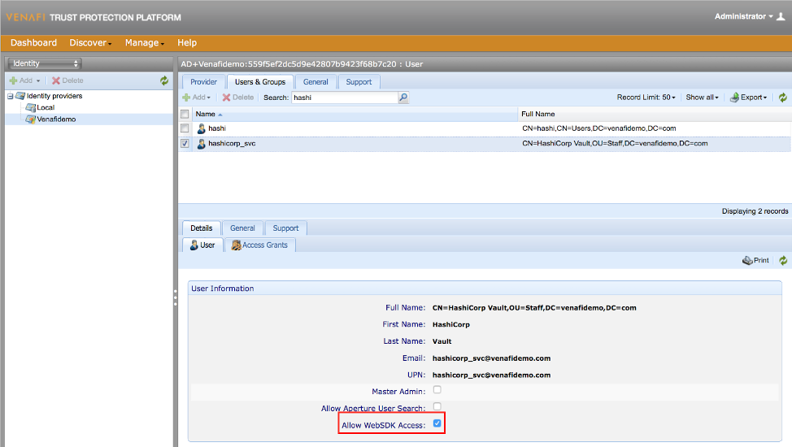This screenshot has width=792, height=447.
Task: Switch to the Provider tab
Action: tap(203, 82)
